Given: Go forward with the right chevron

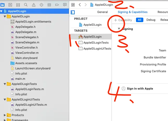Looking at the screenshot, I should tap(86, 5).
